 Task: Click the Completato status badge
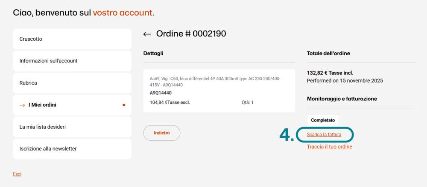[x=322, y=120]
